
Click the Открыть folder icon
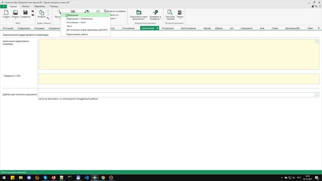[16, 13]
